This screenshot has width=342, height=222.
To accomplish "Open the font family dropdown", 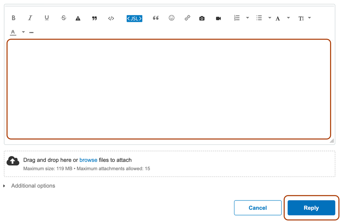I will tap(288, 18).
